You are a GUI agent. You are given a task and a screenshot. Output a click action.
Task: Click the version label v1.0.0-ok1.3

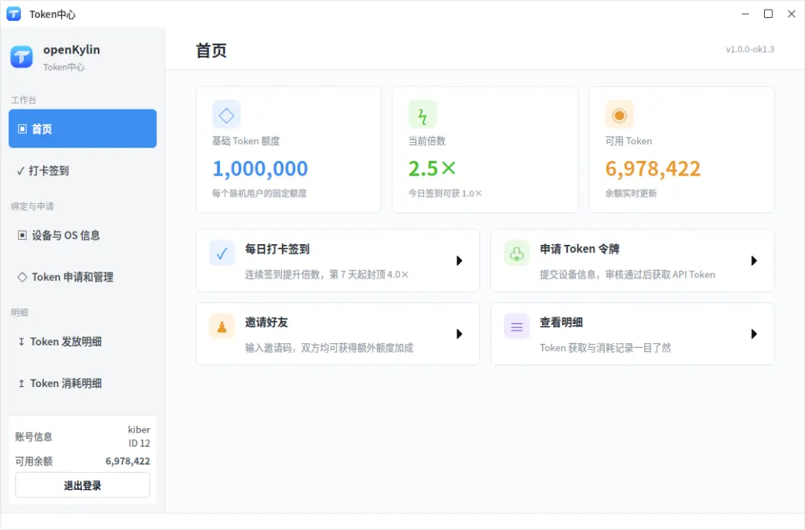[x=750, y=49]
